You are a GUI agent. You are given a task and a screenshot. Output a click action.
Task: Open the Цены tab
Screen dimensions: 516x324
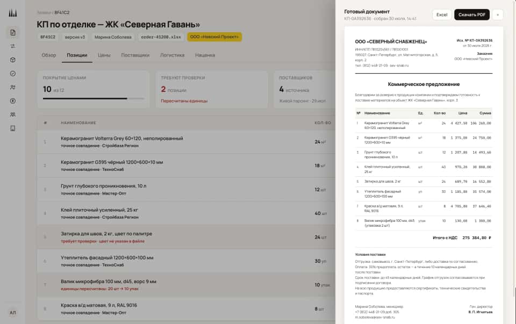coord(104,55)
